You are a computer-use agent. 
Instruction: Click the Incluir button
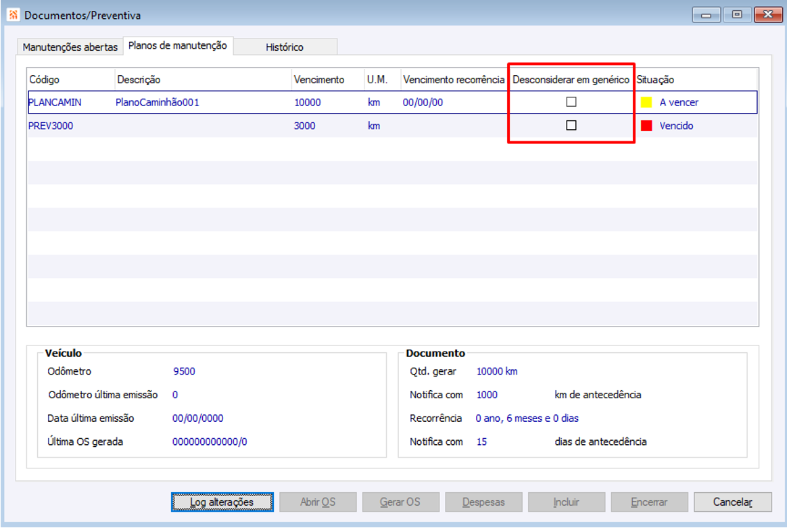[566, 502]
